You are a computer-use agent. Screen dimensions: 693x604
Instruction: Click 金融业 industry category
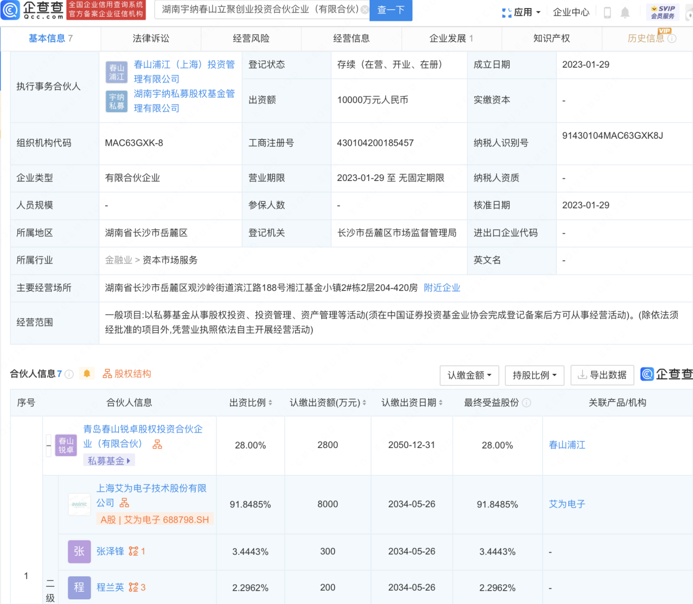[x=118, y=260]
